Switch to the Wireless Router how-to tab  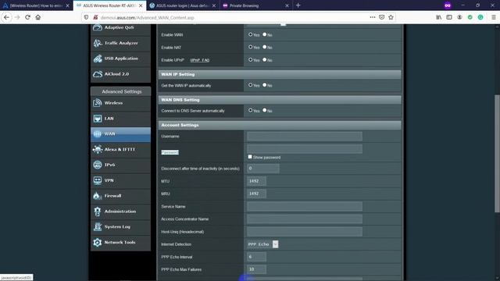click(x=36, y=5)
